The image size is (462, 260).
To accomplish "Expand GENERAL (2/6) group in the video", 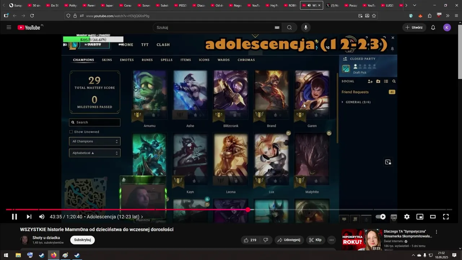I will (356, 102).
